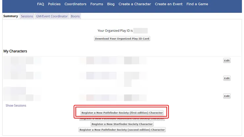Switch to the Sessions tab
This screenshot has height=137, width=244.
(27, 16)
